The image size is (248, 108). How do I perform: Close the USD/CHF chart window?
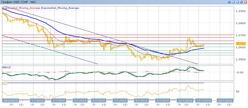tap(245, 2)
